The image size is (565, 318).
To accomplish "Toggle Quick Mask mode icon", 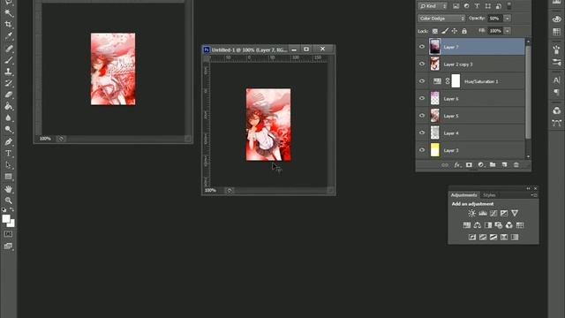I will [8, 234].
